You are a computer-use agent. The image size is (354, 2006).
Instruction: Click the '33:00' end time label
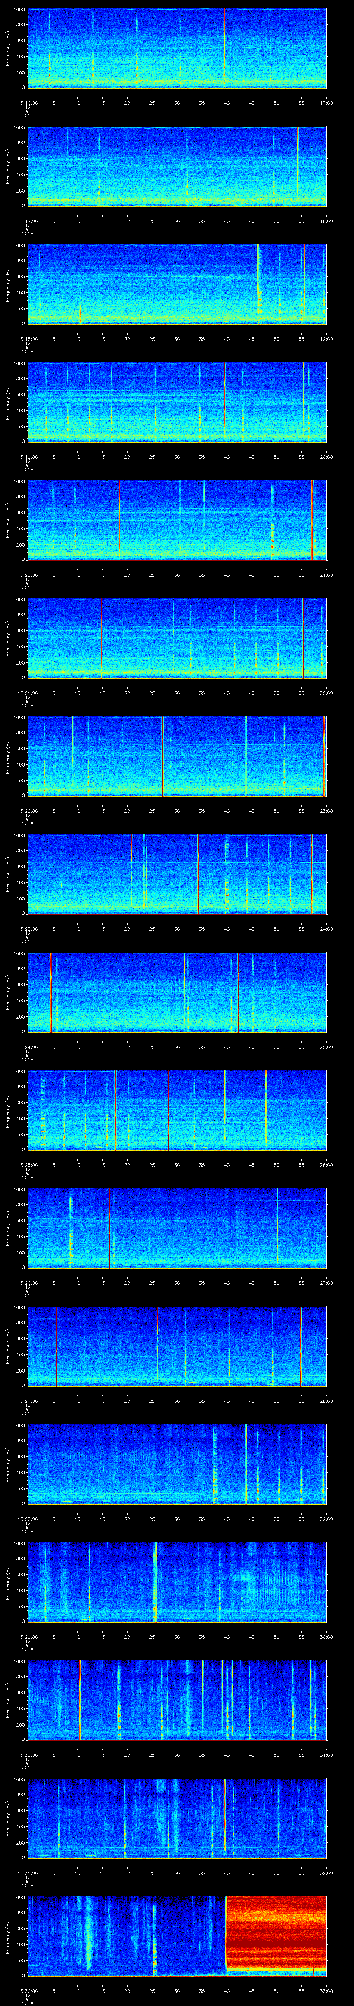click(326, 1991)
